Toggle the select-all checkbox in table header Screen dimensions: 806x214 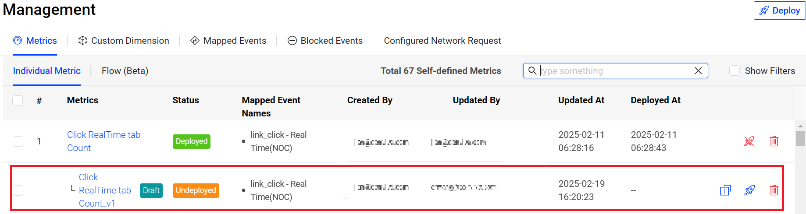tap(18, 101)
